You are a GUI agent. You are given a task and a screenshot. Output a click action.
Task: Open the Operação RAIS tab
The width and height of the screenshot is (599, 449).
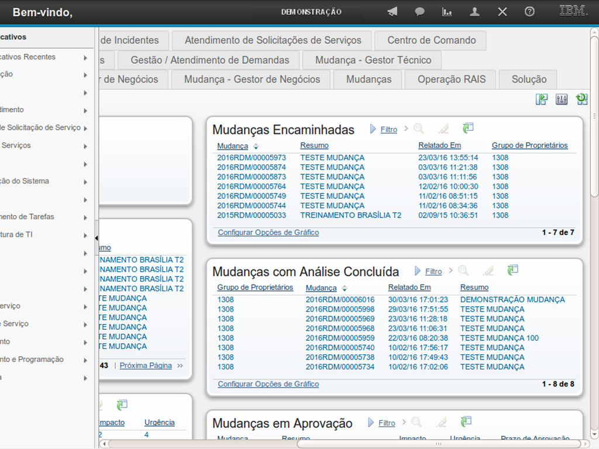pos(451,80)
